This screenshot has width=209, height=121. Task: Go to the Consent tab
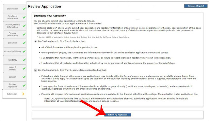tap(15, 77)
